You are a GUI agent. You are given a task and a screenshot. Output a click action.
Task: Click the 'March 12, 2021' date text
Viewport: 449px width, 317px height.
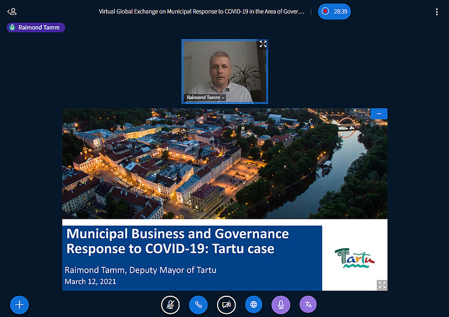[x=90, y=282]
